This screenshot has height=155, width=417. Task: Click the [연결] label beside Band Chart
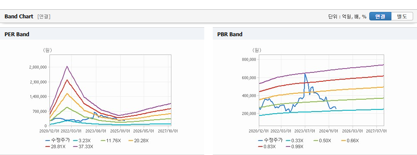point(44,17)
